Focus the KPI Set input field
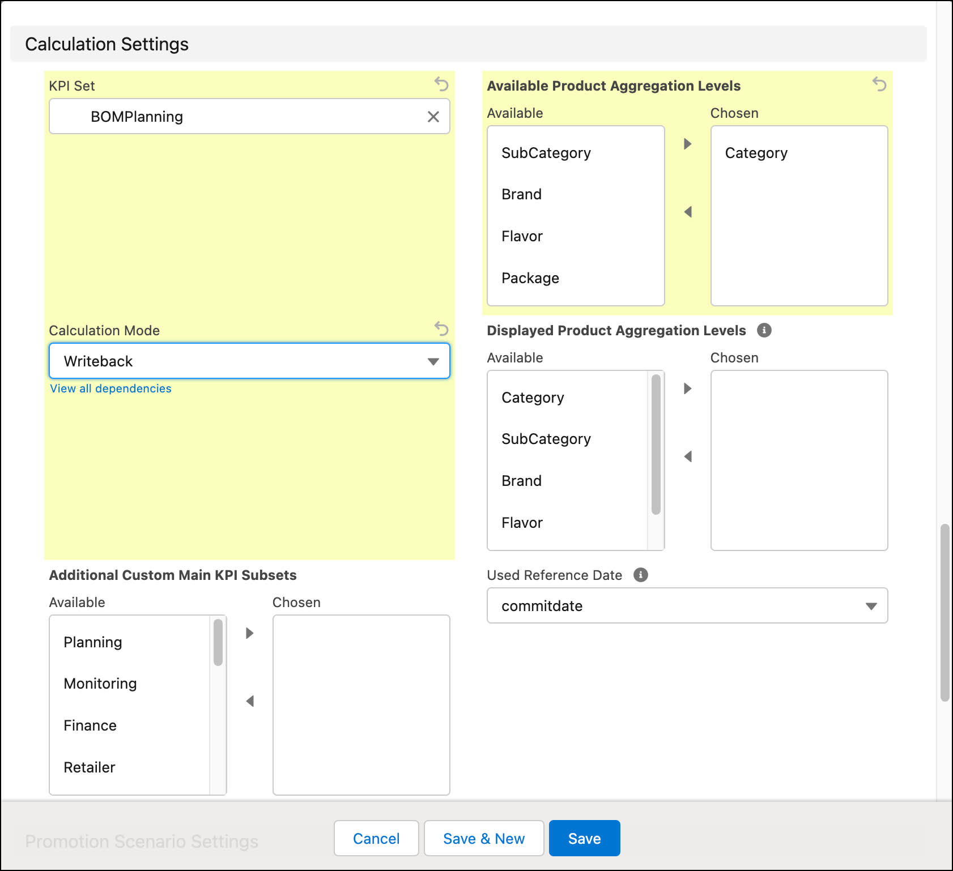This screenshot has height=871, width=953. pos(249,116)
